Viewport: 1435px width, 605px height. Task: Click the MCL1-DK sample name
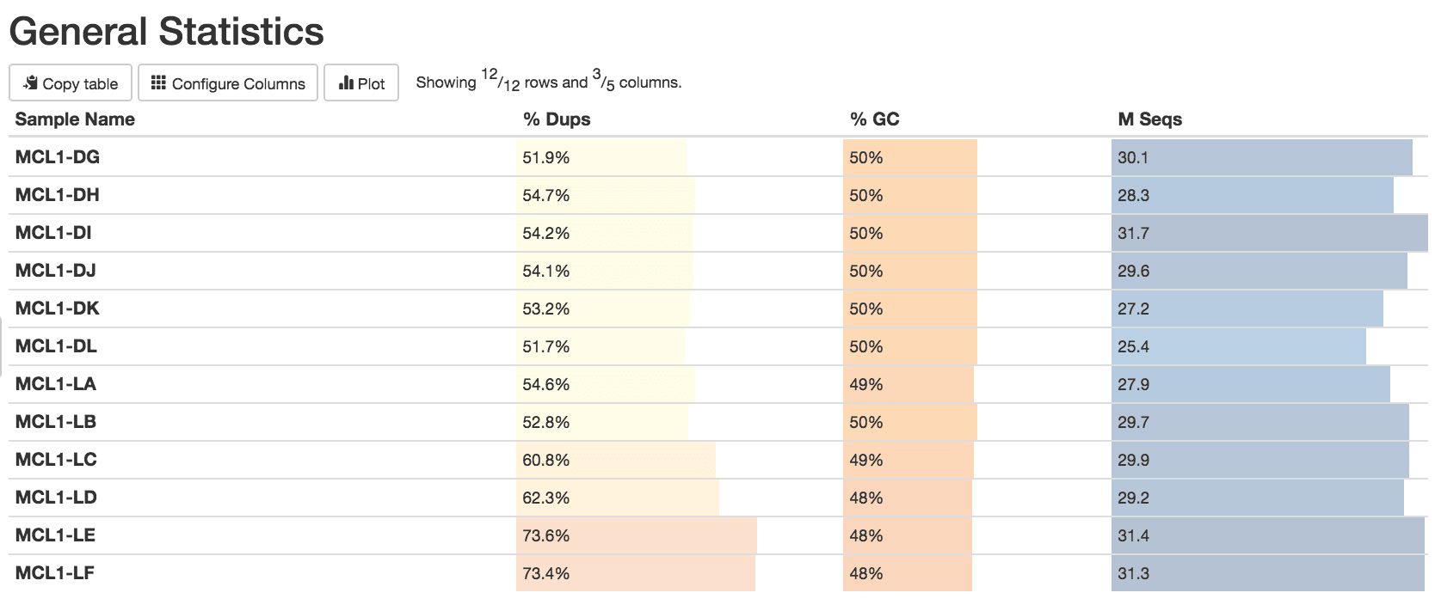coord(58,309)
